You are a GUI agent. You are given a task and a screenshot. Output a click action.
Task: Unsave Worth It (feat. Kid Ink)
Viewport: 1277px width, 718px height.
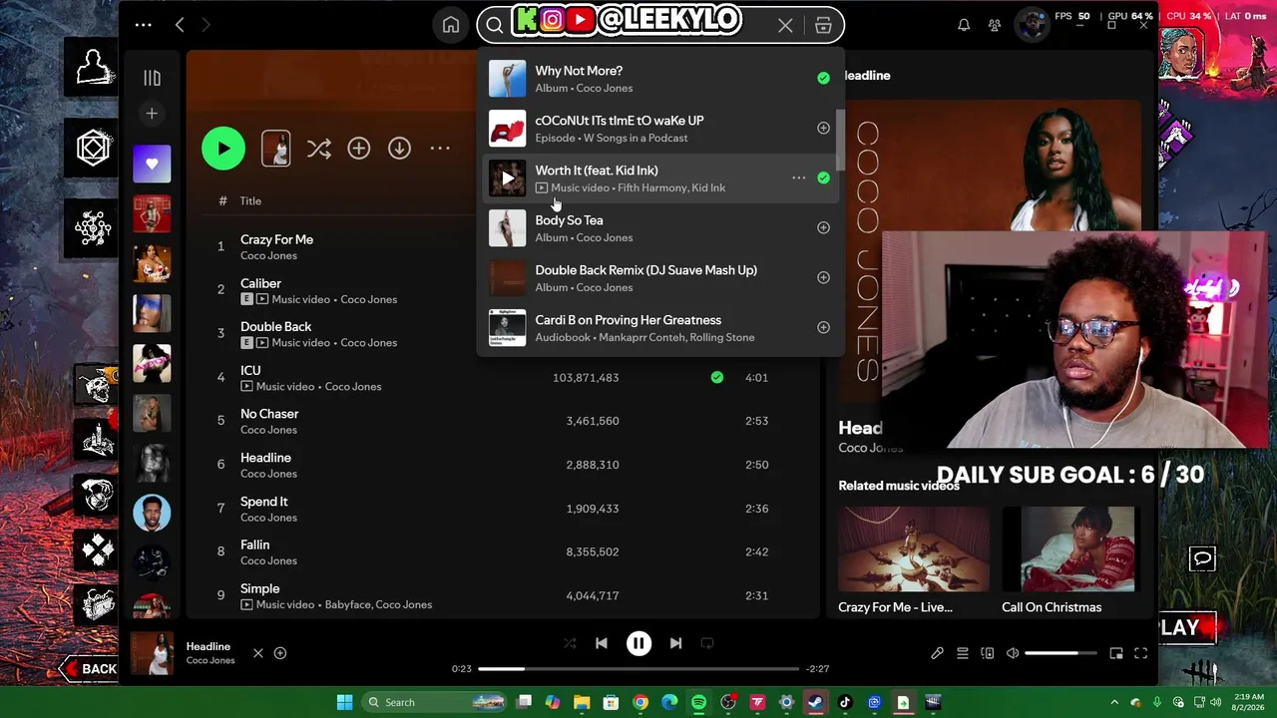[823, 178]
